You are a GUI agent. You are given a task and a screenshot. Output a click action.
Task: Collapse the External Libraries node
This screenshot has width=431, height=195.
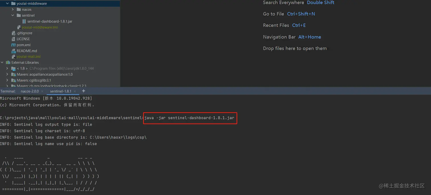(x=2, y=62)
